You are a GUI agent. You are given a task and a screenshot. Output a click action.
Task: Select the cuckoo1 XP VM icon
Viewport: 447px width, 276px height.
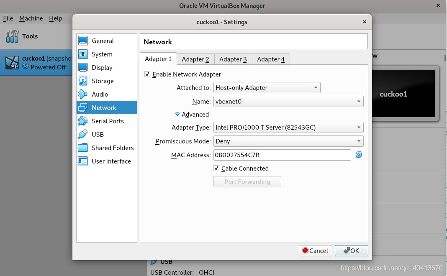click(x=12, y=63)
